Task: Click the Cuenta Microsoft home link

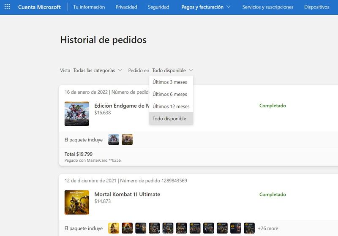Action: click(39, 7)
